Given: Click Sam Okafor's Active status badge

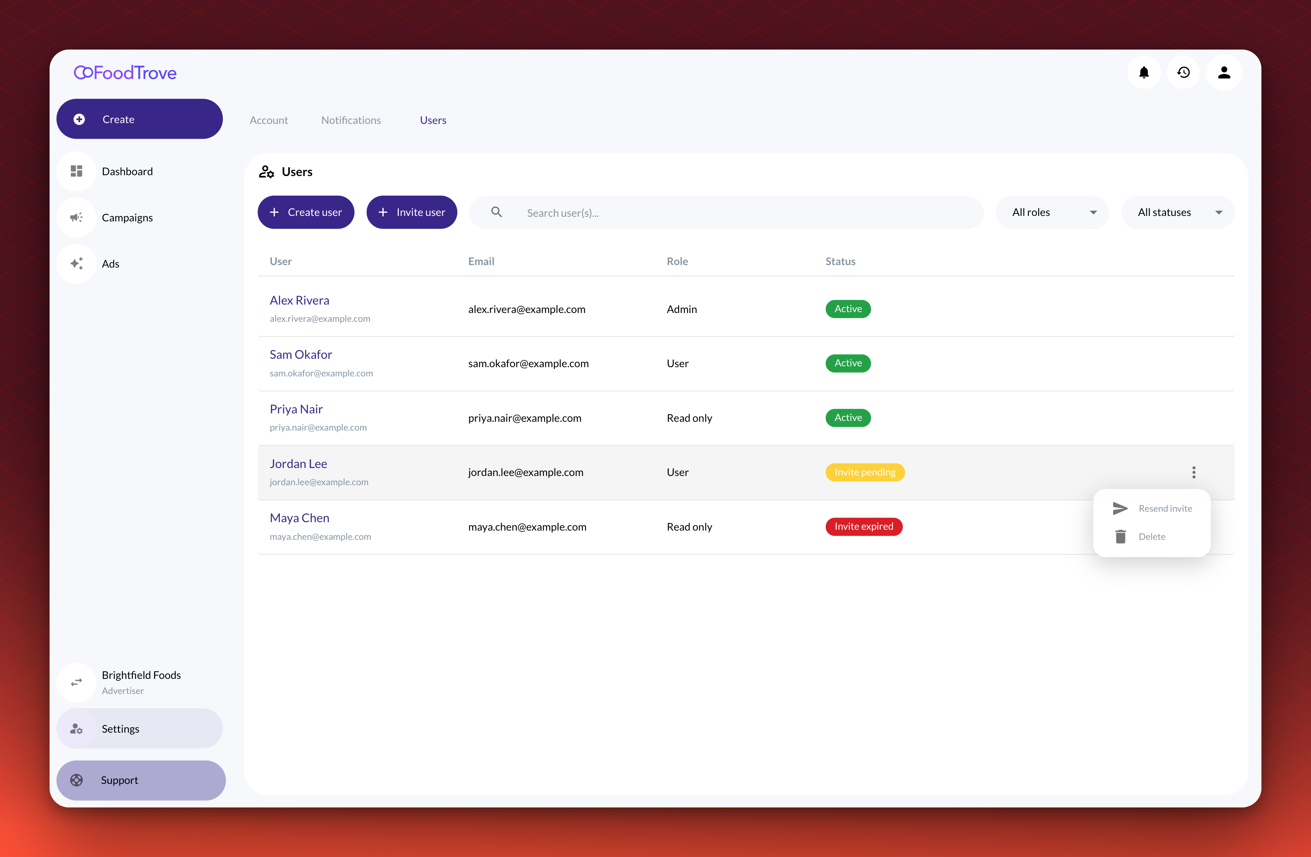Looking at the screenshot, I should click(x=848, y=363).
